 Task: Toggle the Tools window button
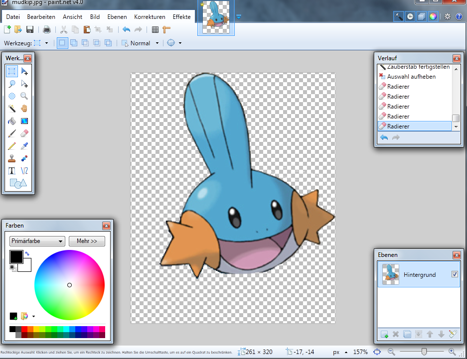[x=399, y=16]
